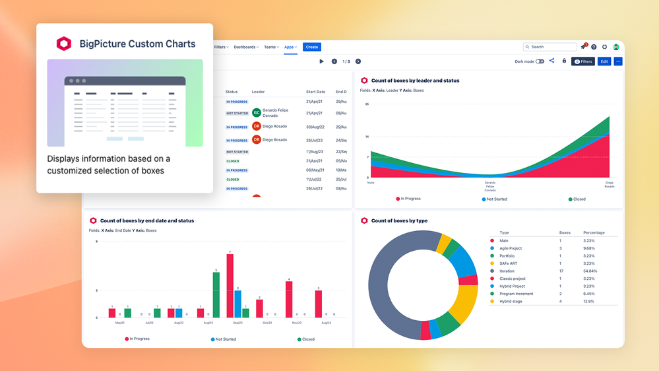Click the NOT STARTED badge in Gerardo's row

click(237, 113)
